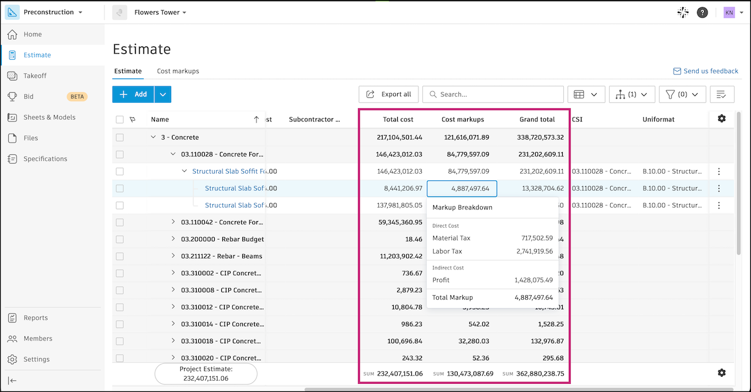Check the 03.310012 row checkbox
Screen dimensions: 751x392
click(120, 307)
